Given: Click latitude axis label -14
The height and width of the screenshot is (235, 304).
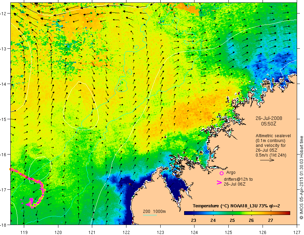Looking at the screenshot, I should pos(4,84).
